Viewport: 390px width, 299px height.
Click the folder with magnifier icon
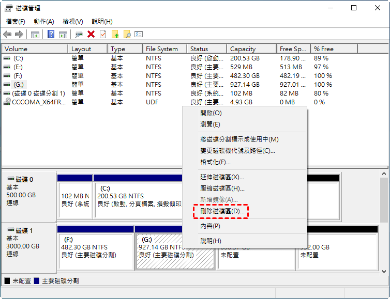pyautogui.click(x=127, y=34)
